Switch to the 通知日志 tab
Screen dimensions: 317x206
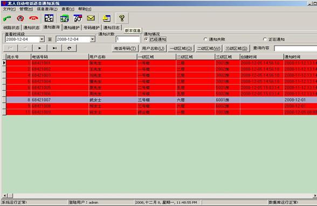(112, 27)
